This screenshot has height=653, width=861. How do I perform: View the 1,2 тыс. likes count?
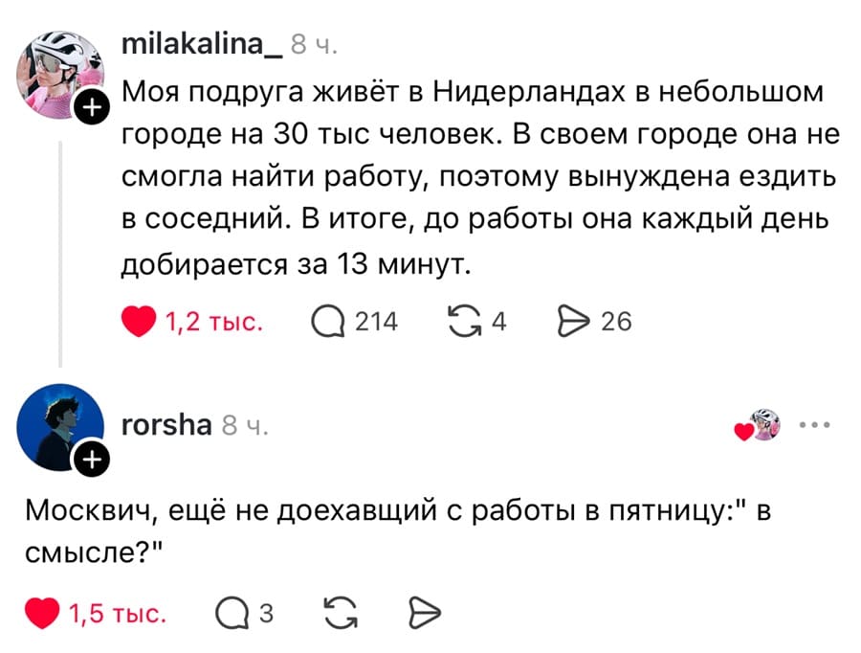click(x=212, y=322)
